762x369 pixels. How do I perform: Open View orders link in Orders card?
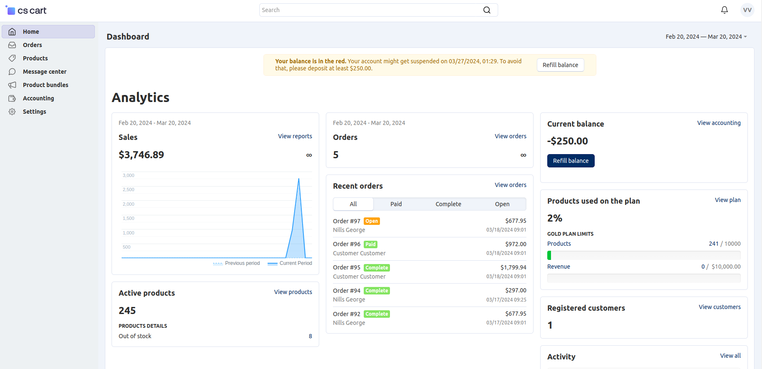click(510, 136)
